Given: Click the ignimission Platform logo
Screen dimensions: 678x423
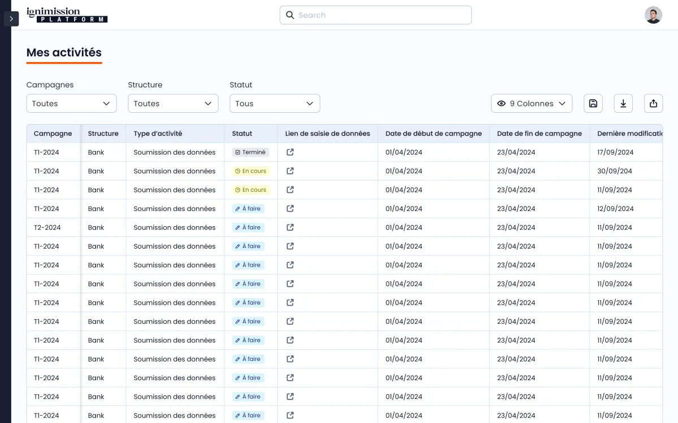Looking at the screenshot, I should point(67,15).
